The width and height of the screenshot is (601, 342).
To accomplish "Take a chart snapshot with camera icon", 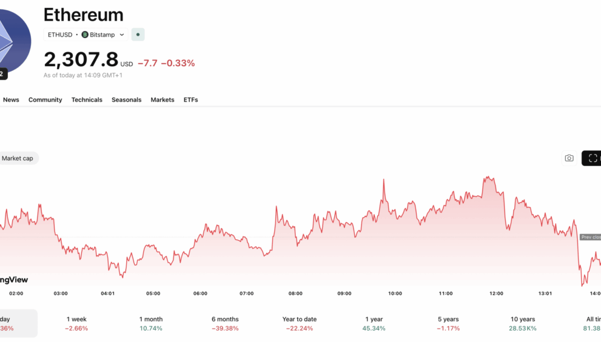I will click(569, 158).
